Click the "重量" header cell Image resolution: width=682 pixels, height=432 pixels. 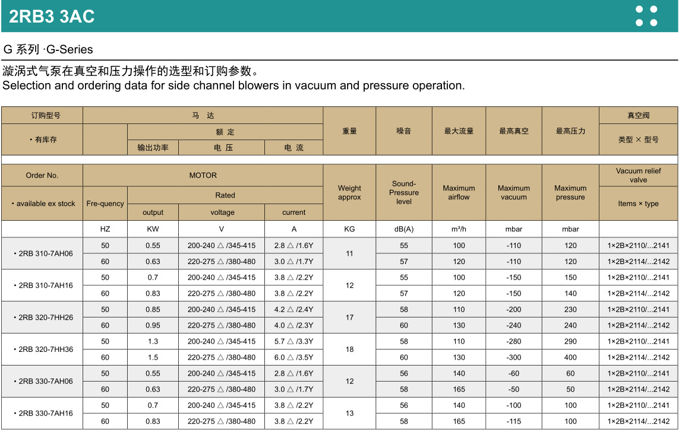click(x=349, y=131)
